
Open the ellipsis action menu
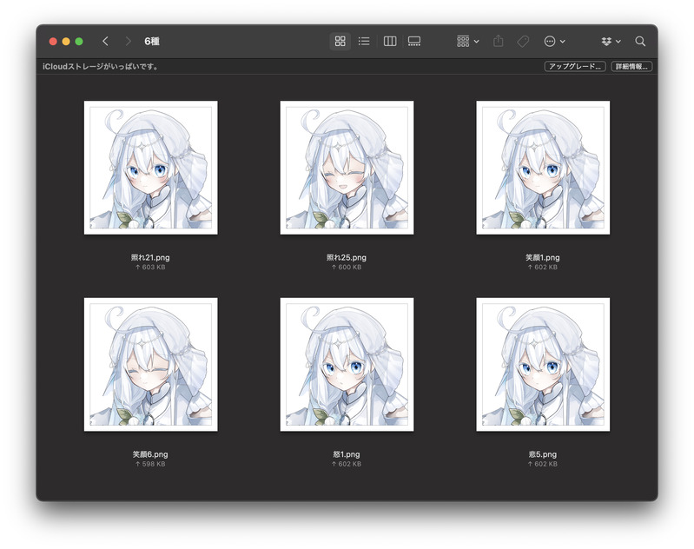550,41
